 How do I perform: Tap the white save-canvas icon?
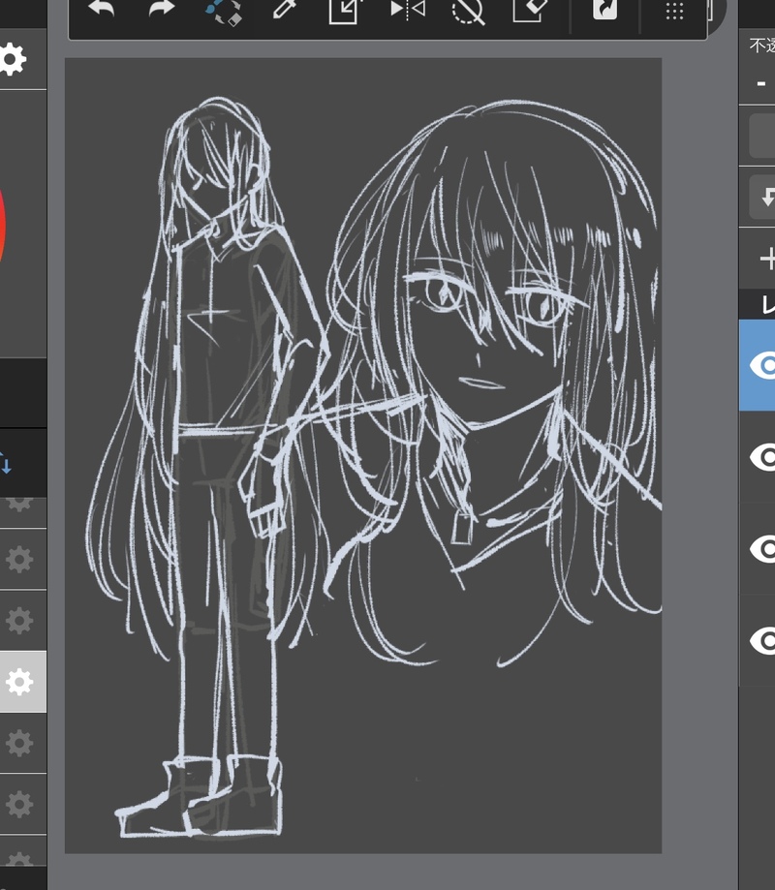coord(604,10)
